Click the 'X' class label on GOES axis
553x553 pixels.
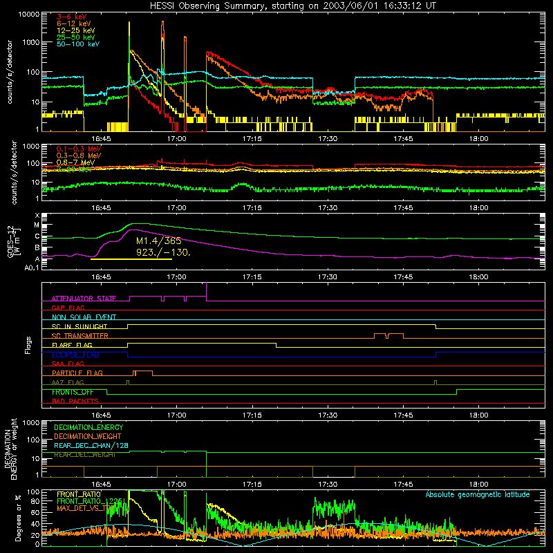coord(37,216)
